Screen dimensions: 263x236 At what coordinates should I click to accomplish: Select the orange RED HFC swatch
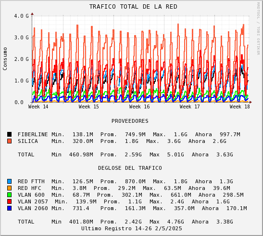(x=10, y=188)
